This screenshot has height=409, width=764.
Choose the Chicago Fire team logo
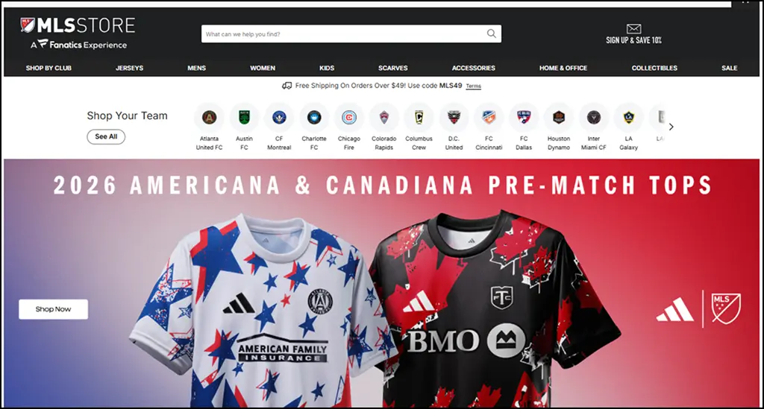[349, 117]
